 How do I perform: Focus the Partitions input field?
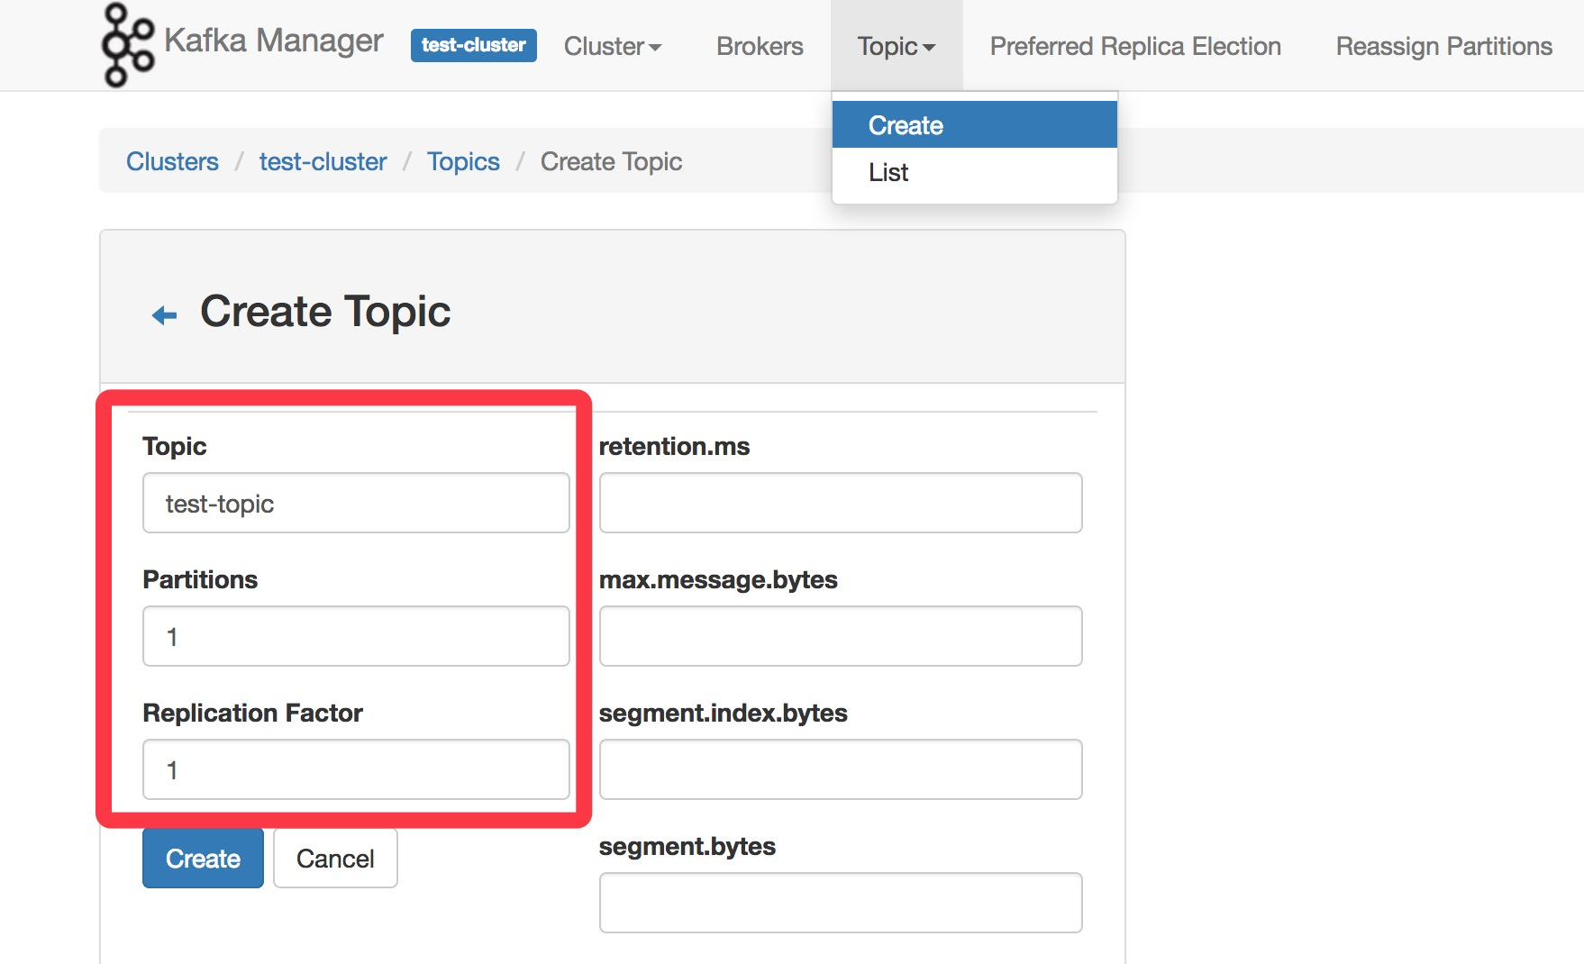(x=356, y=636)
